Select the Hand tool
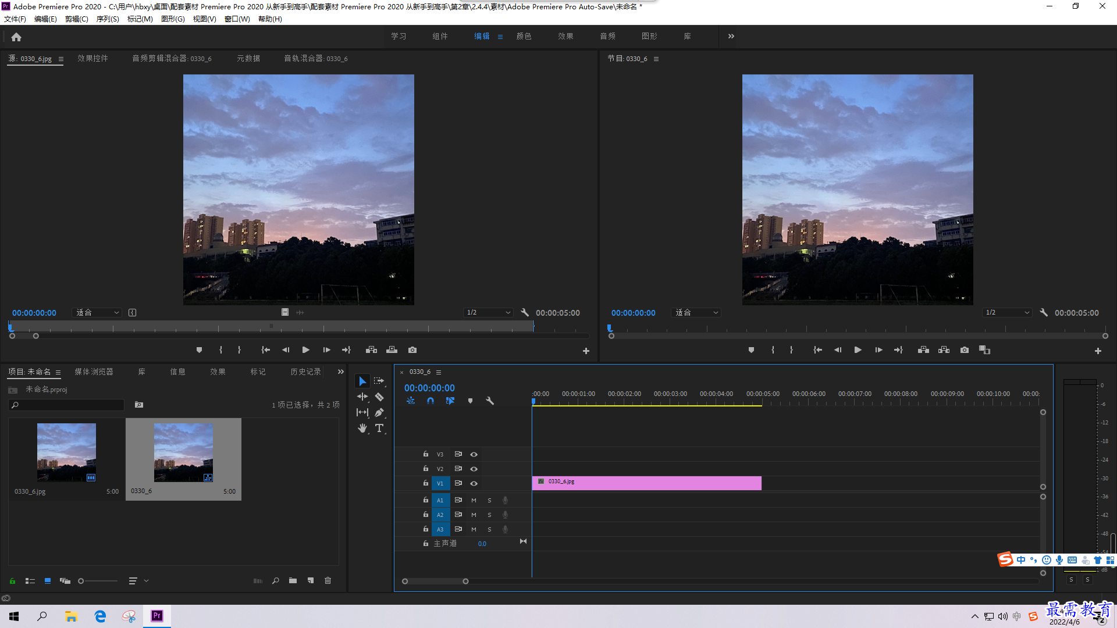The width and height of the screenshot is (1117, 628). pos(362,428)
